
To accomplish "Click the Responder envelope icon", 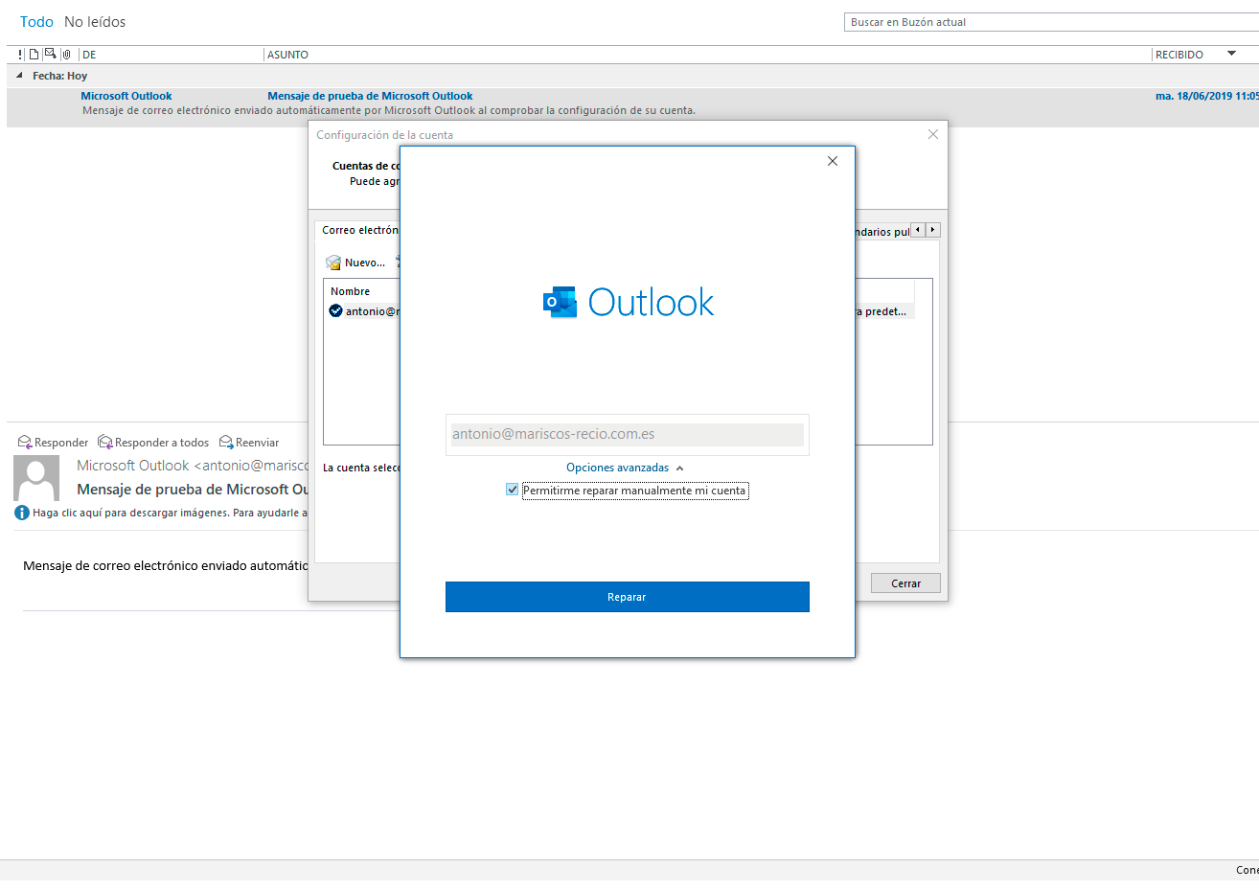I will 25,442.
